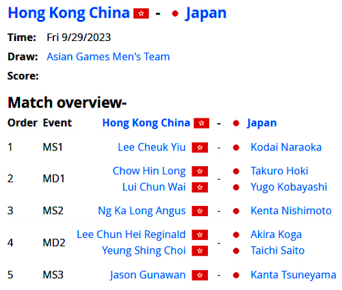Open Kodai Naraoka's player profile

click(286, 147)
